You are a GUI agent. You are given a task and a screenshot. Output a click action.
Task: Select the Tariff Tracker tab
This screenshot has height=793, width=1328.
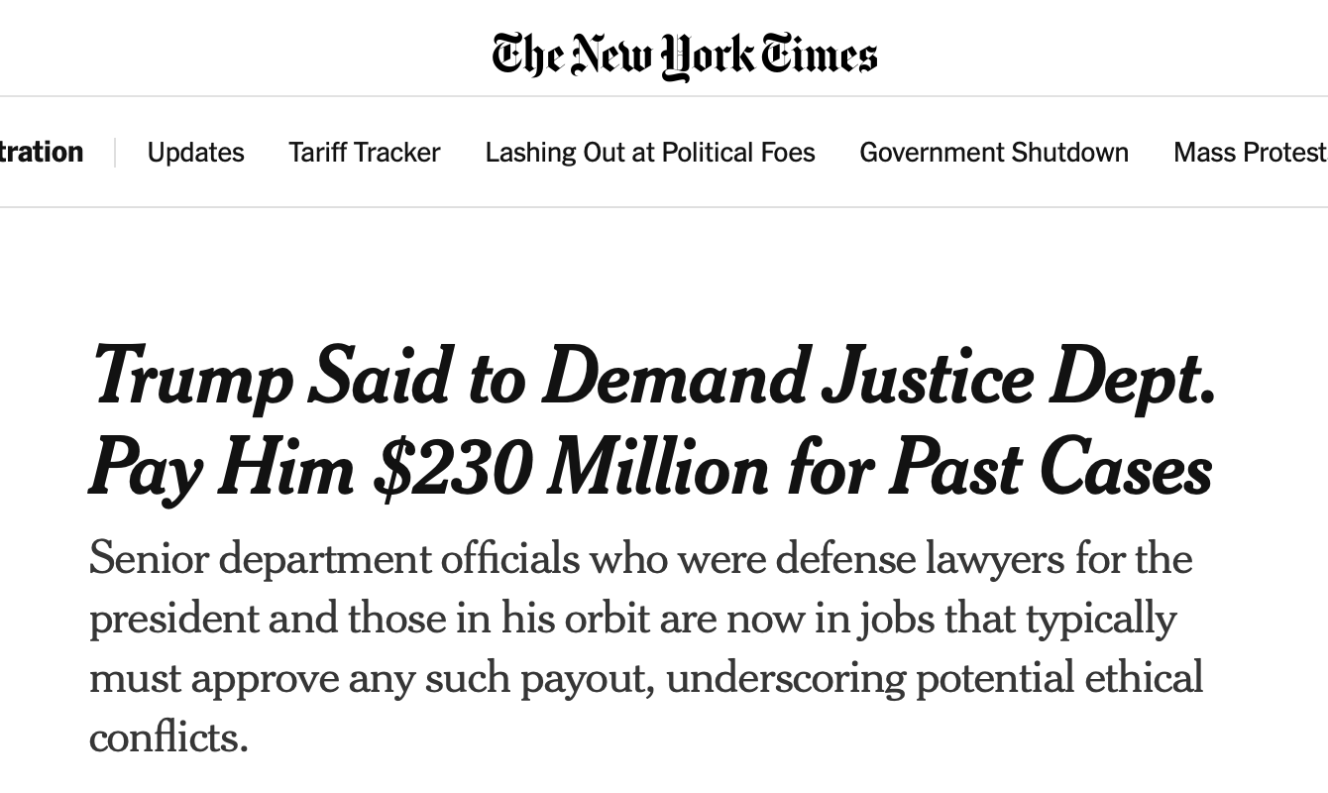(x=365, y=153)
